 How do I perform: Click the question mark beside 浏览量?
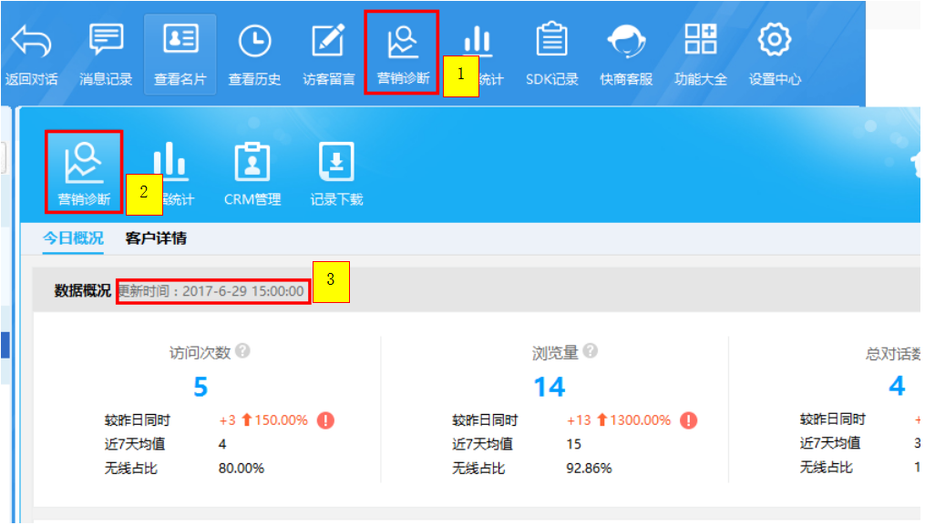point(591,351)
